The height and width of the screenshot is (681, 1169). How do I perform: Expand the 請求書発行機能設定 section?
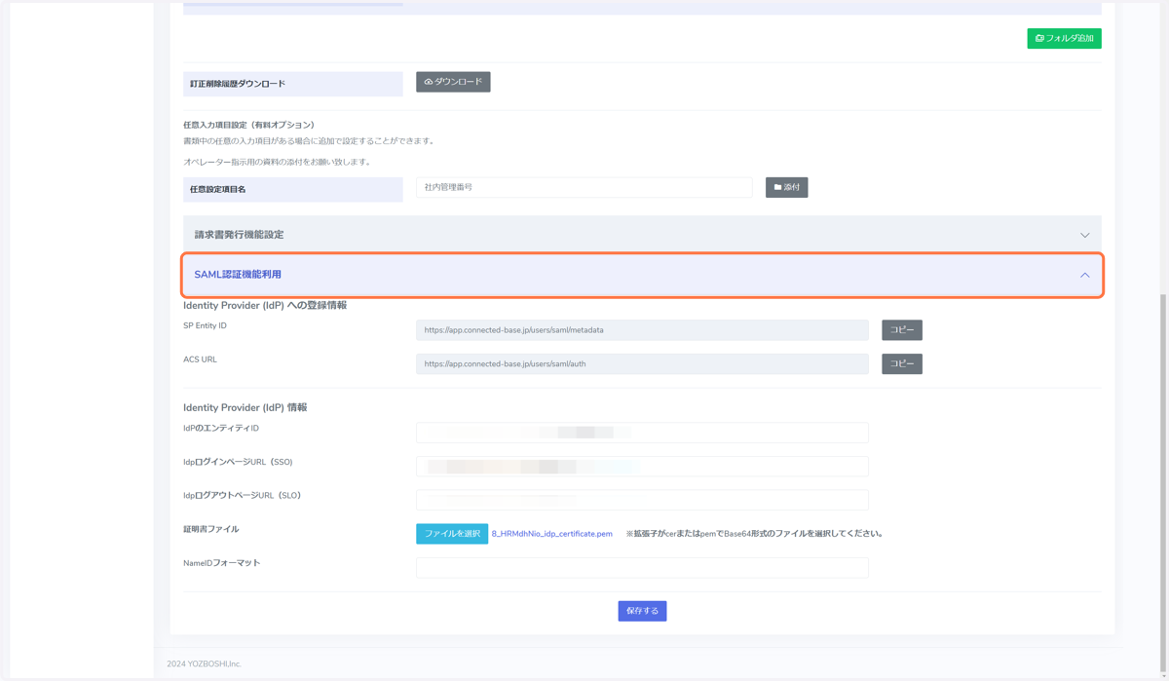coord(642,235)
